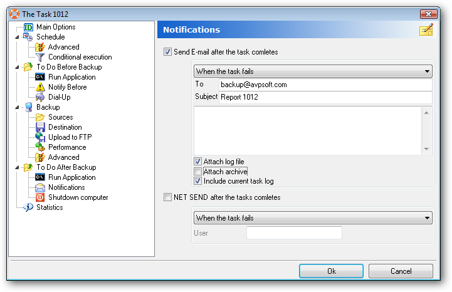Image resolution: width=452 pixels, height=292 pixels.
Task: Enable the Attach archive checkbox
Action: [x=197, y=172]
